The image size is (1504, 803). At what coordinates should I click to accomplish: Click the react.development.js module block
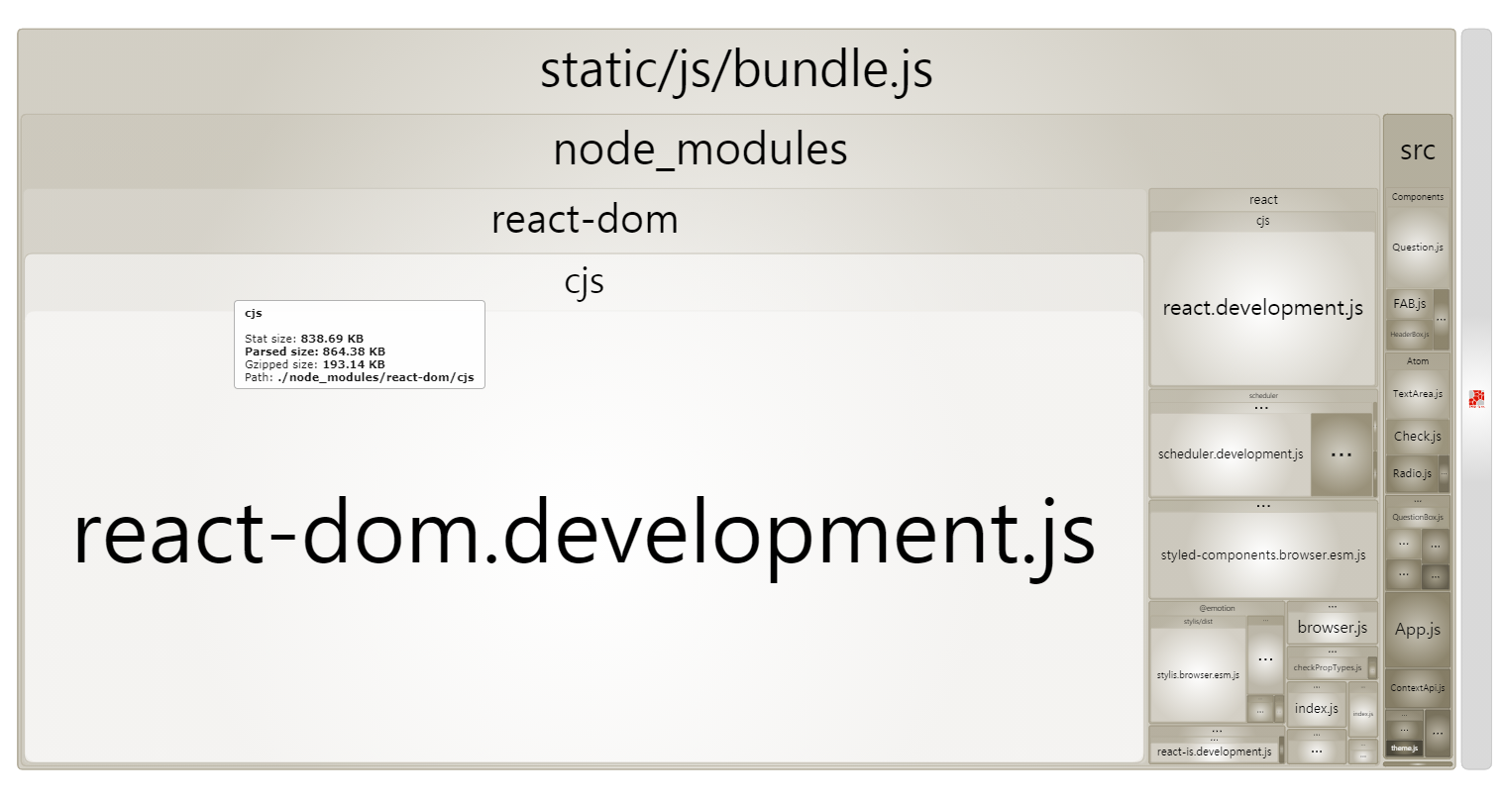[x=1263, y=308]
